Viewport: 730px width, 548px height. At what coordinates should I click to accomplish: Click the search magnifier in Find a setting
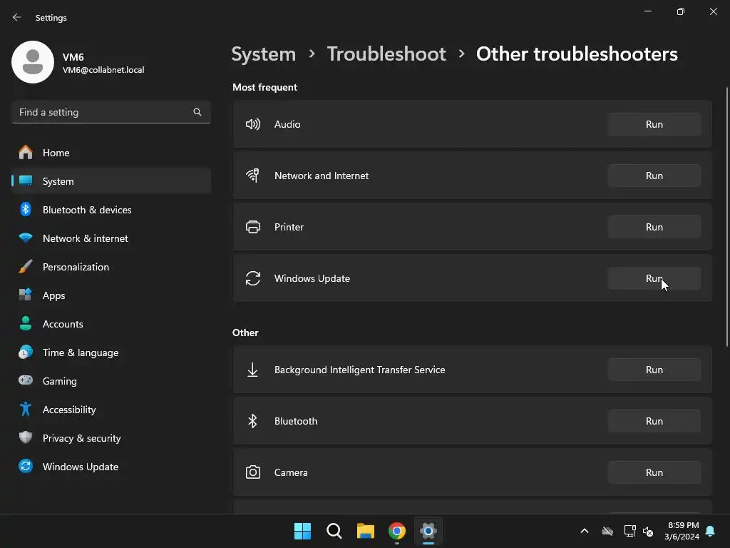(x=197, y=112)
